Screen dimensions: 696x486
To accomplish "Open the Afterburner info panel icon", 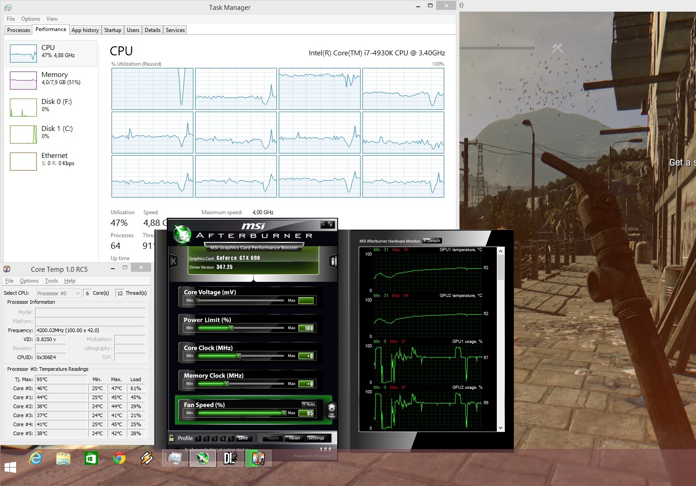I will click(333, 261).
